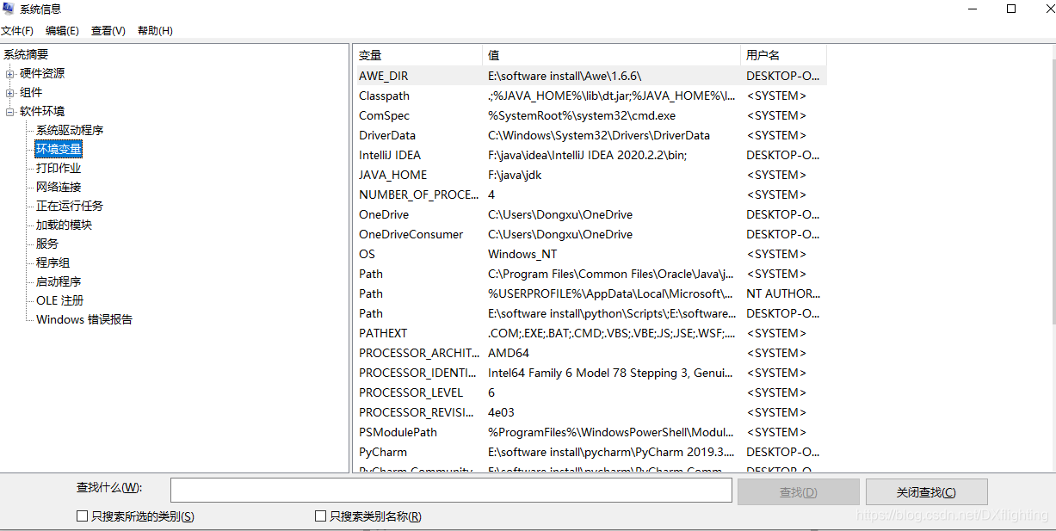1056x531 pixels.
Task: Sort by the 值 column header
Action: click(611, 55)
